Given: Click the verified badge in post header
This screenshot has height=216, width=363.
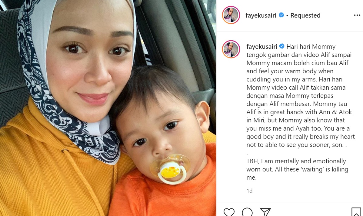Looking at the screenshot, I should (281, 15).
